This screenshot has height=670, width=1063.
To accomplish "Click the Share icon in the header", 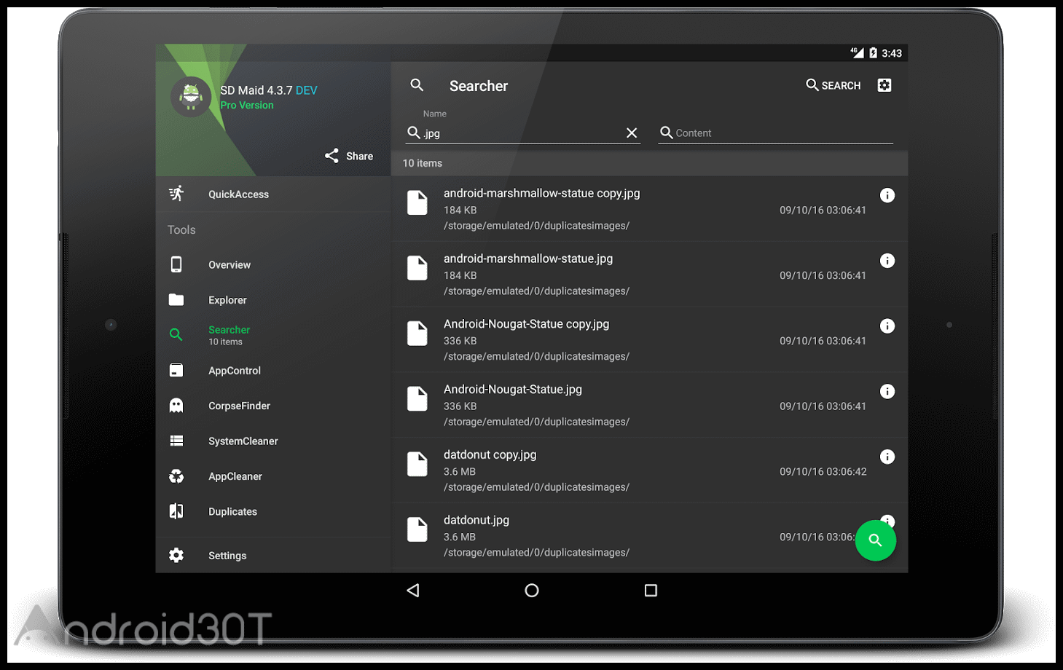I will [332, 156].
